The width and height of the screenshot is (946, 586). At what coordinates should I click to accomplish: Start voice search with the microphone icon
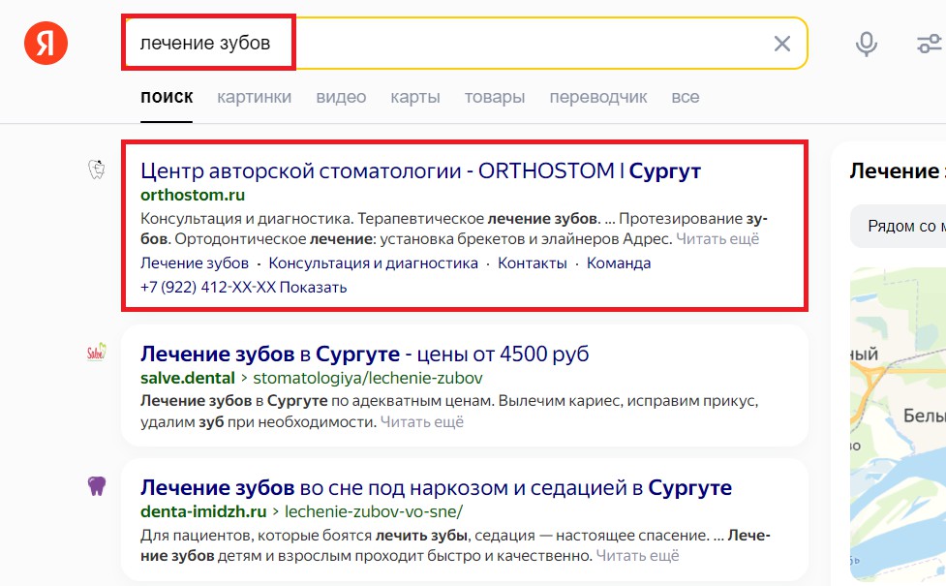pyautogui.click(x=866, y=44)
